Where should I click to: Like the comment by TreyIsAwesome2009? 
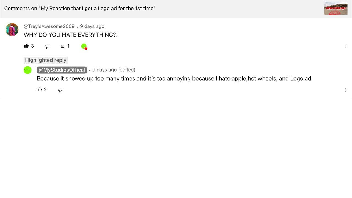[26, 46]
